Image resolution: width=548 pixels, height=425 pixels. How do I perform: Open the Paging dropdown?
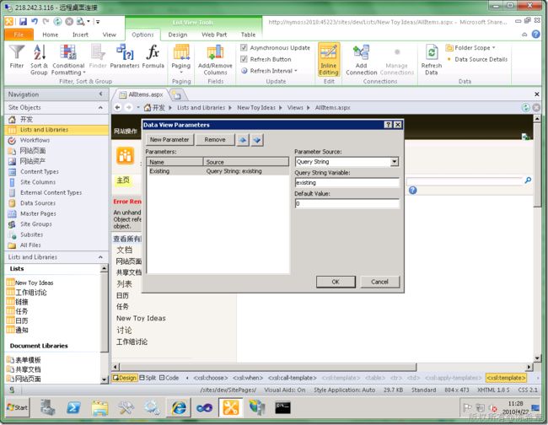[x=181, y=59]
